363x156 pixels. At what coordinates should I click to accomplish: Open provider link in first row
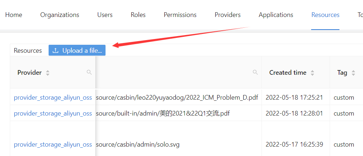(x=53, y=97)
